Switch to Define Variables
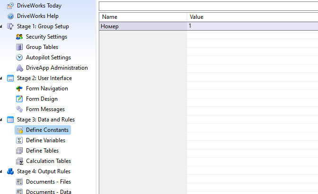 (45, 140)
